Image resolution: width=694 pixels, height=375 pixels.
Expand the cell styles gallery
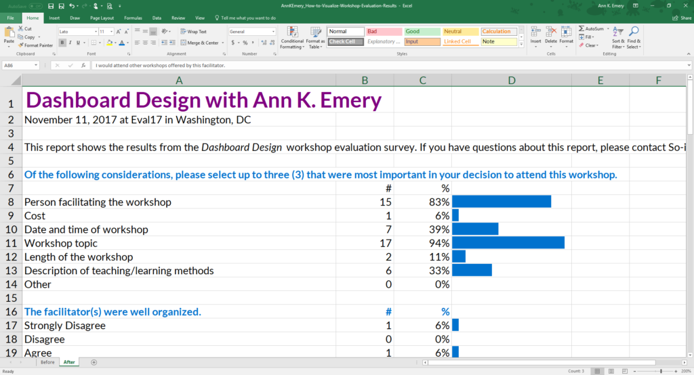(x=521, y=44)
